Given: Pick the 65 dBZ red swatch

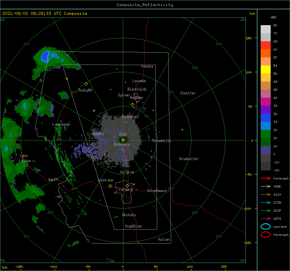Looking at the screenshot, I should pyautogui.click(x=266, y=45).
